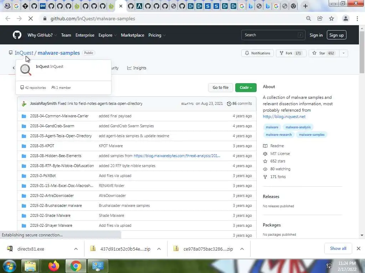Open options for ce978a075bac3286 zip download
This screenshot has width=365, height=273.
pyautogui.click(x=242, y=249)
